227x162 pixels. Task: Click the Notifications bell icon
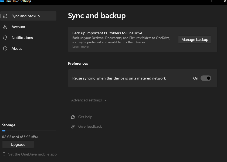click(x=5, y=38)
